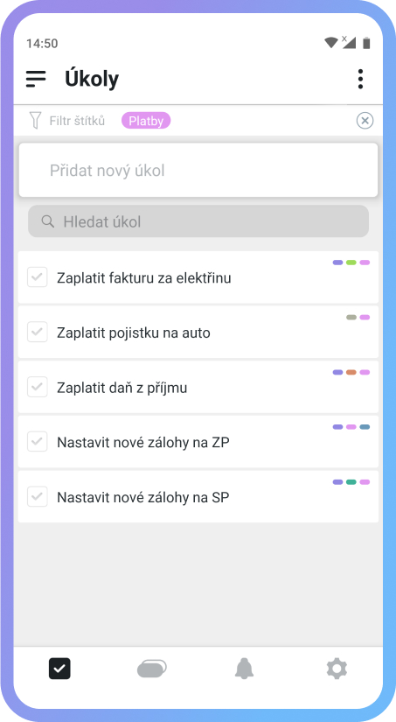The height and width of the screenshot is (722, 396).
Task: Click the orange label dot on the daň z příjmu task
Action: point(351,372)
